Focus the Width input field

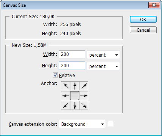coord(72,54)
